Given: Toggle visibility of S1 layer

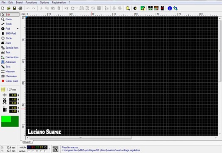Looking at the screenshot, I should click(x=33, y=147).
